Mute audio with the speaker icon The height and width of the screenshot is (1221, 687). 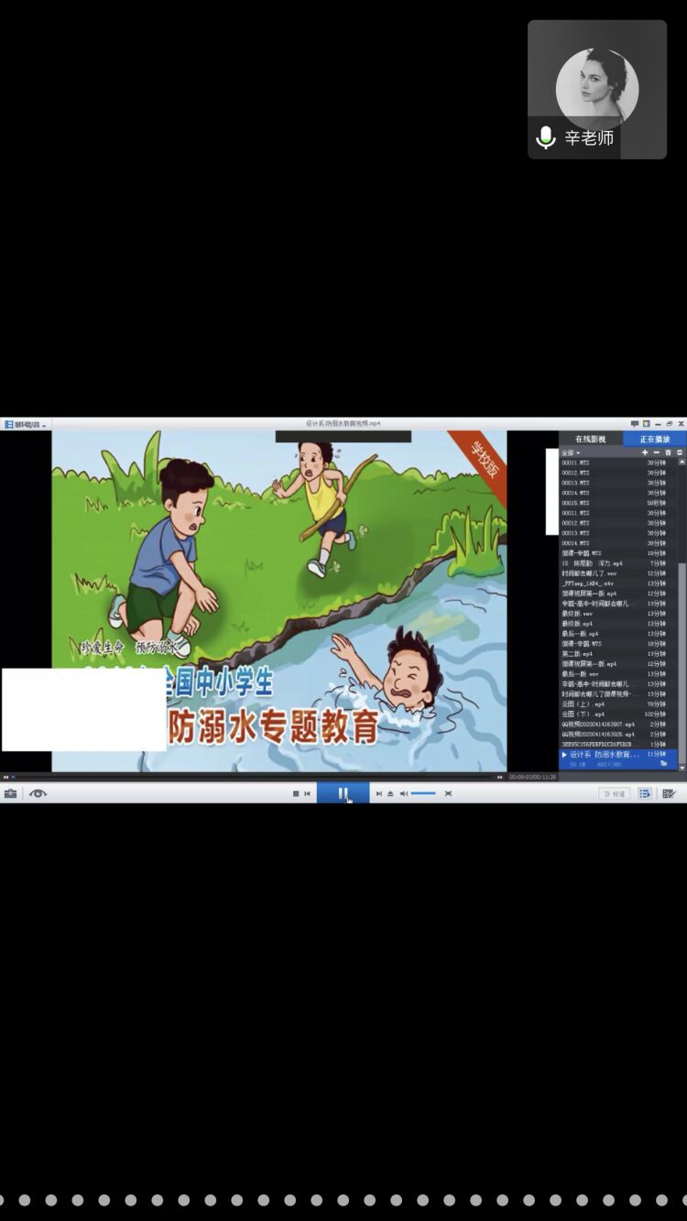404,793
